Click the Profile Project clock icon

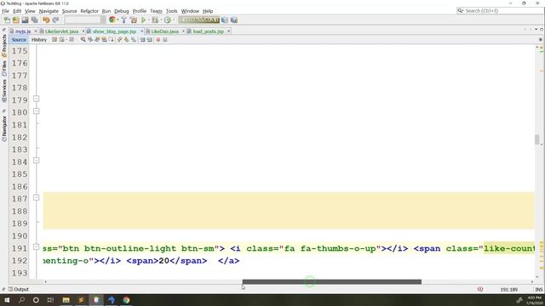pyautogui.click(x=168, y=20)
